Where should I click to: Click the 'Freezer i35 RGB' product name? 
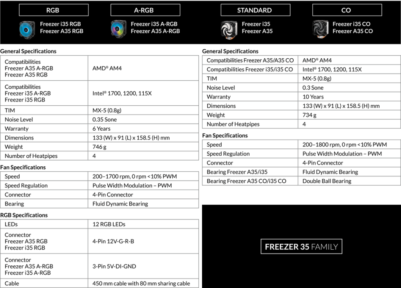coord(60,24)
